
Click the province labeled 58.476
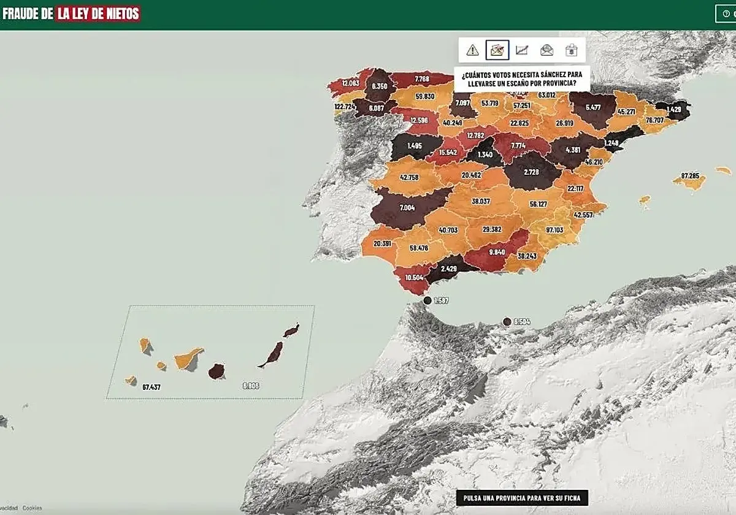(419, 248)
